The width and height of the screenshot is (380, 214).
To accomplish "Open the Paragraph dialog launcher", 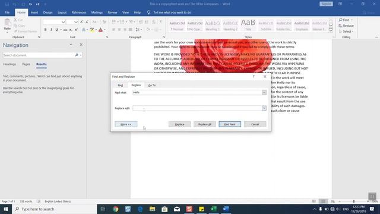I will tap(164, 37).
